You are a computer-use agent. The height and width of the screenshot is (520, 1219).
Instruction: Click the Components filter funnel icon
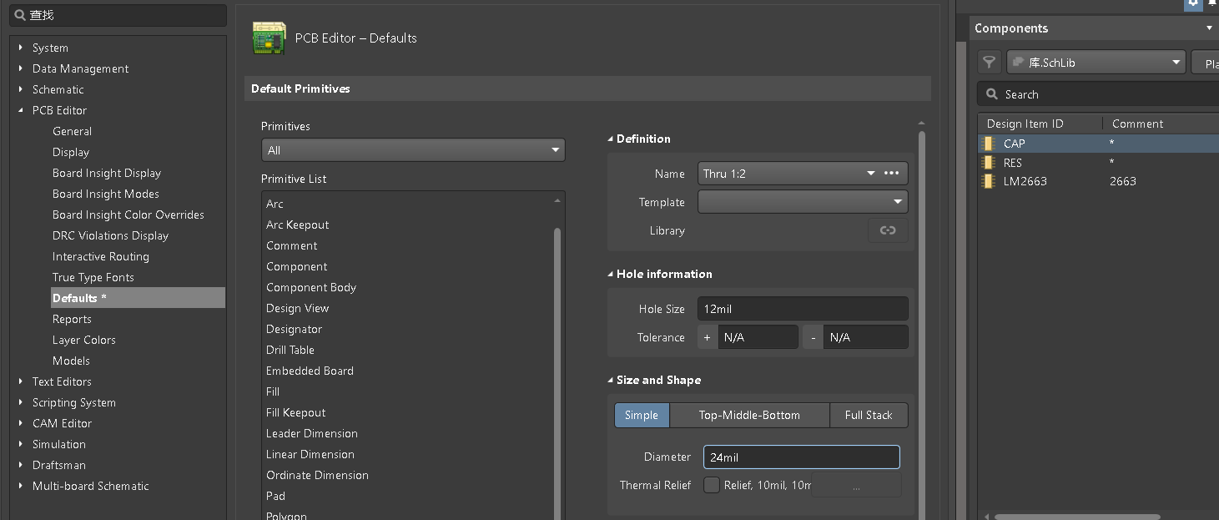click(989, 62)
